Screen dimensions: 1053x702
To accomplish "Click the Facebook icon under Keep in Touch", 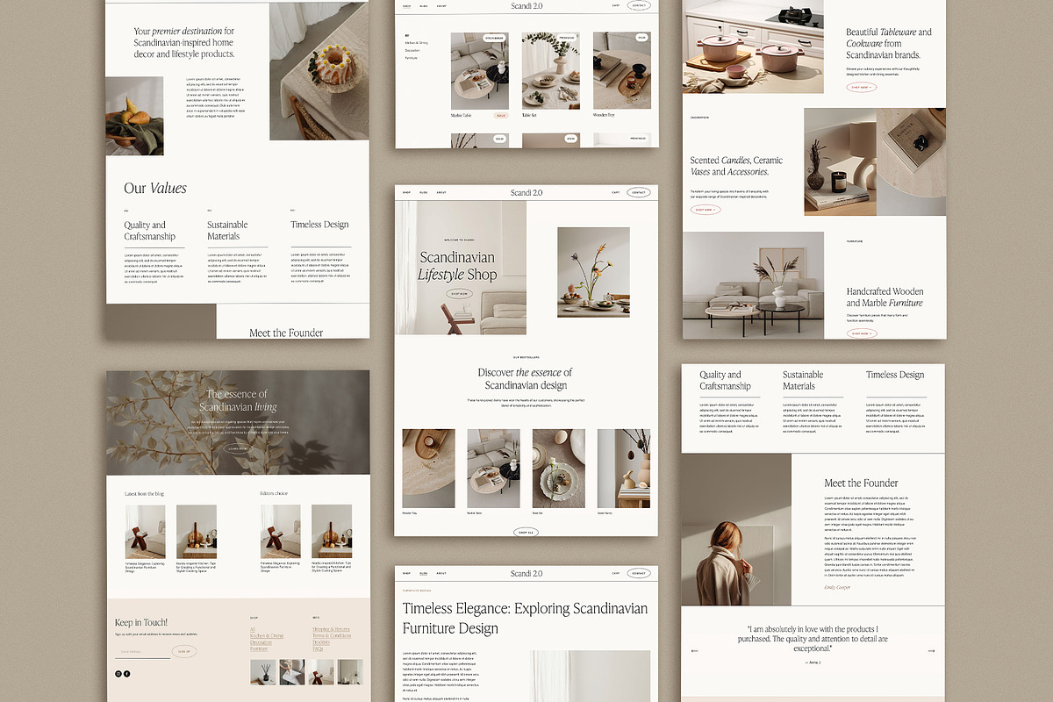I will point(127,673).
